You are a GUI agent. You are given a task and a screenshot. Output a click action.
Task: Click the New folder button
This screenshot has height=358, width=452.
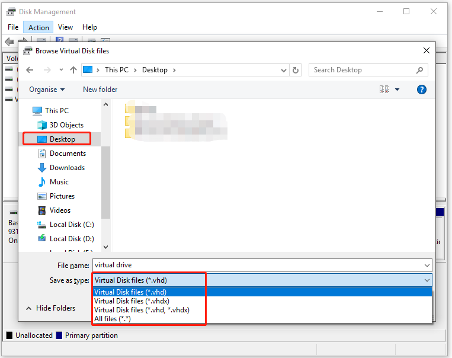click(100, 89)
